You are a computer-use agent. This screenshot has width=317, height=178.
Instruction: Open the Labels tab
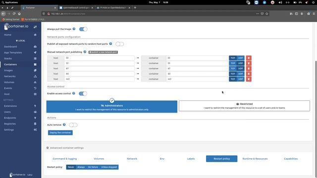(191, 159)
